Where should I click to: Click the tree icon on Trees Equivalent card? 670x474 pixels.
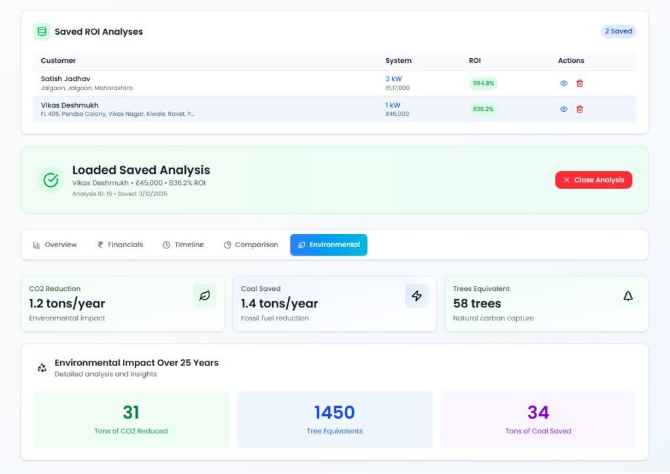[628, 296]
